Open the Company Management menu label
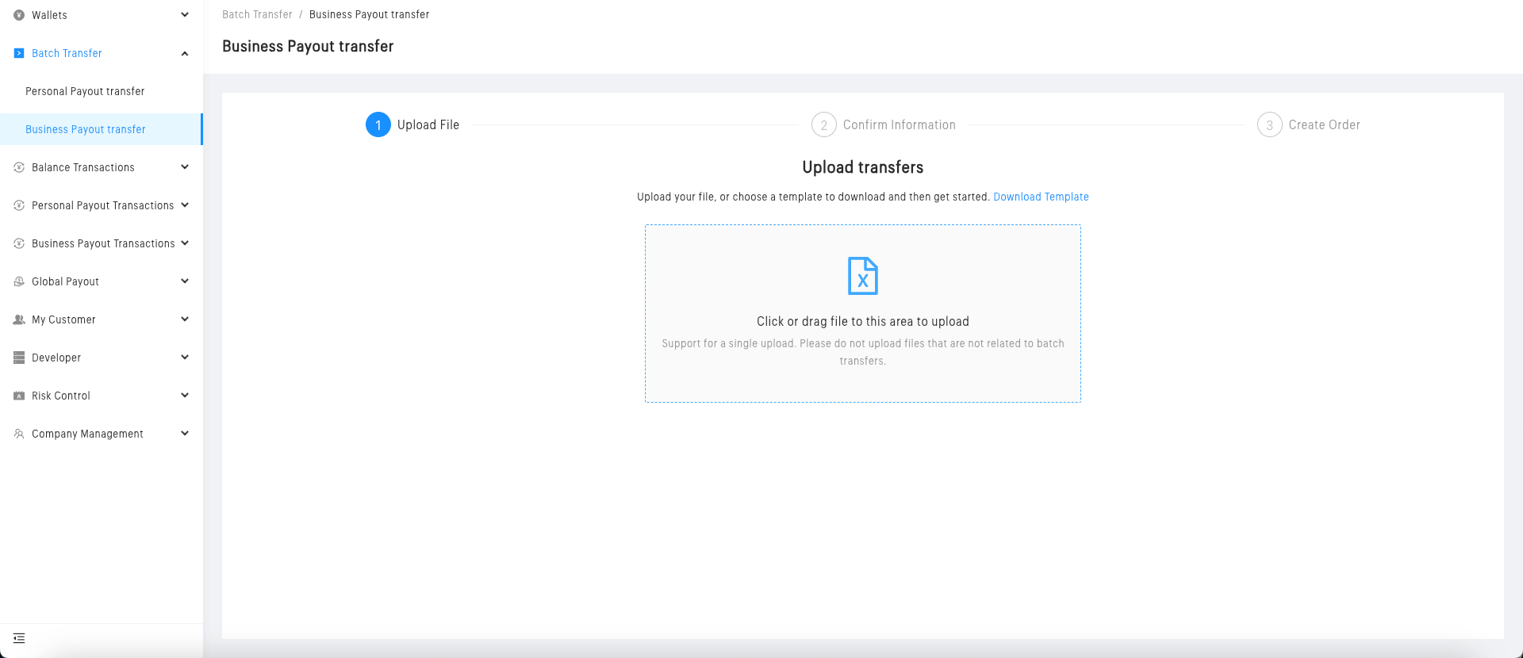Screen dimensions: 1523x658 tap(87, 434)
